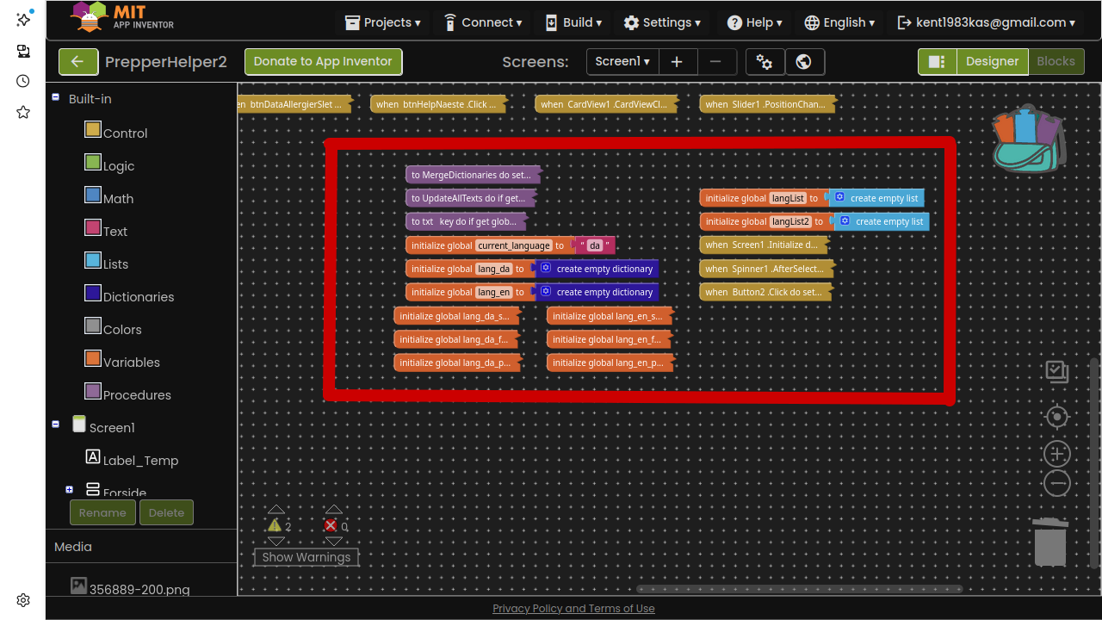Open the Screen1 screen selector dropdown
Viewport: 1102px width, 620px height.
tap(622, 62)
